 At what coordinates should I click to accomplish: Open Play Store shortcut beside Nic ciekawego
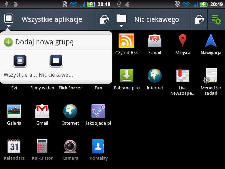pyautogui.click(x=199, y=19)
